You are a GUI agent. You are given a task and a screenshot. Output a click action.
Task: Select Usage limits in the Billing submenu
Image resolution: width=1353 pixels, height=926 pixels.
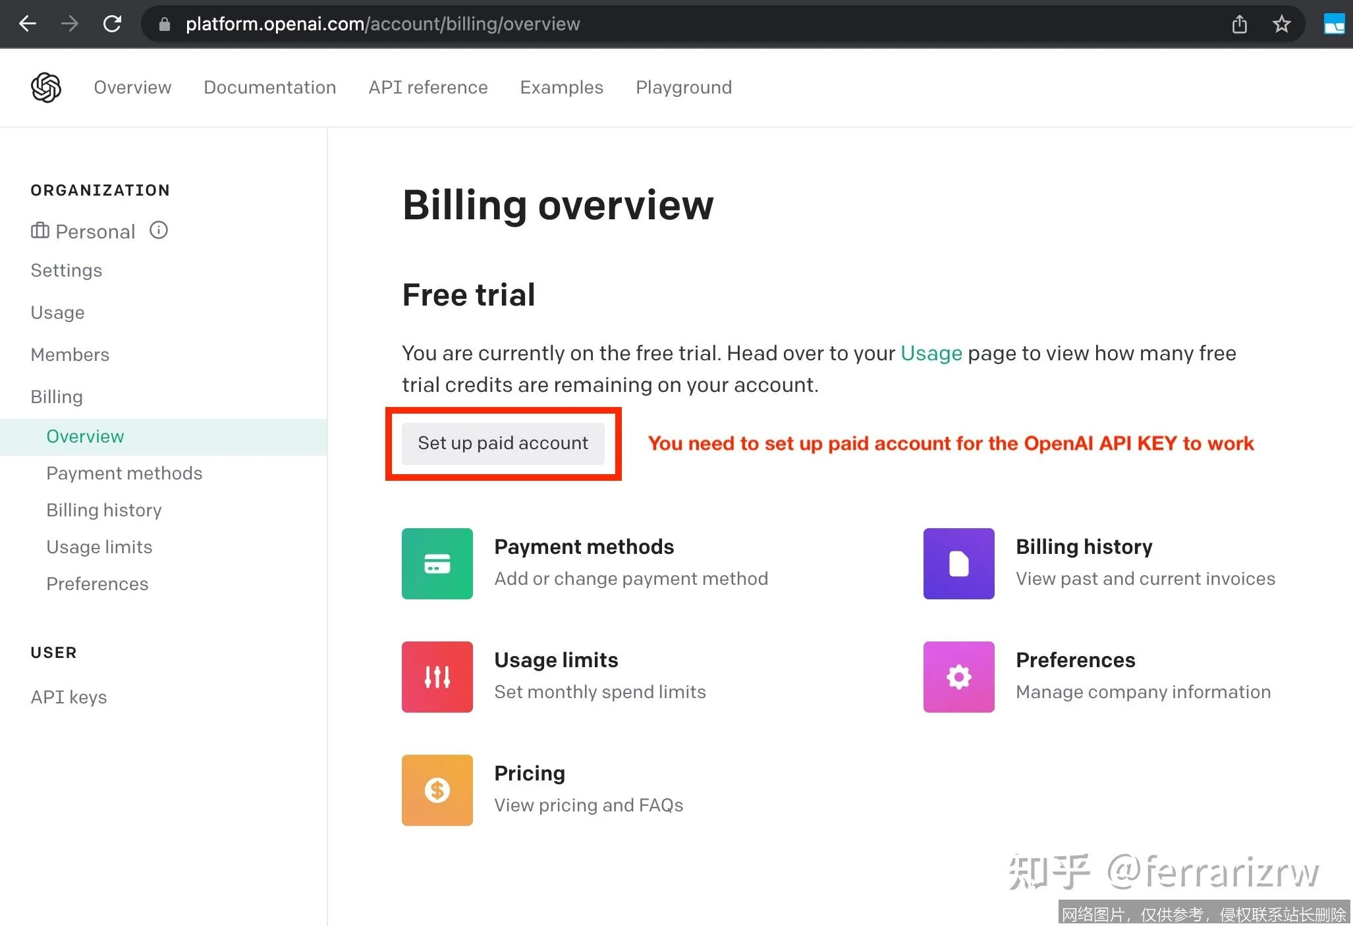[x=99, y=547]
